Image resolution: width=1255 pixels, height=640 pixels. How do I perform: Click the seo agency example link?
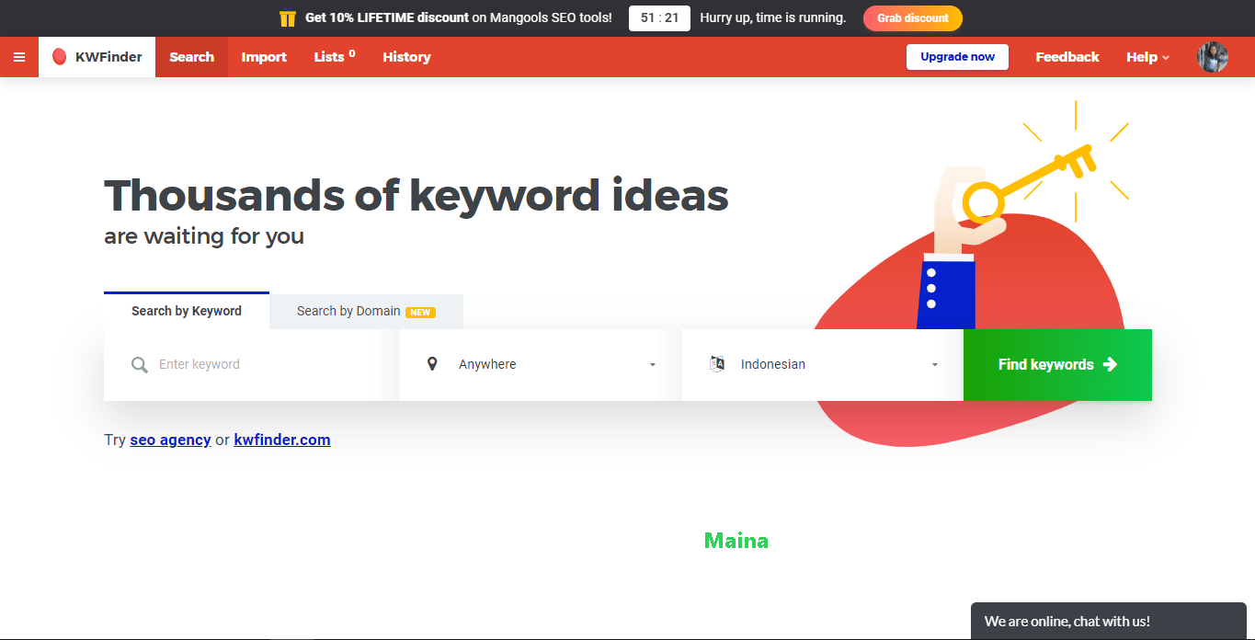(x=170, y=440)
